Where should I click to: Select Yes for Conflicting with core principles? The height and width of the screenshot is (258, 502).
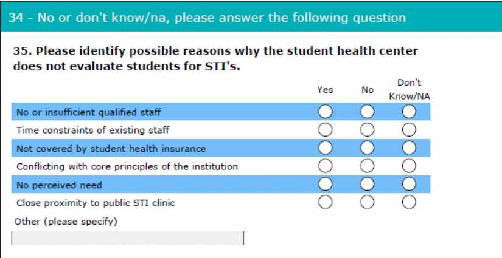[x=326, y=166]
